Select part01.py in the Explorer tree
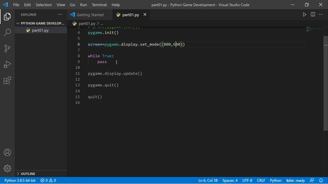The height and width of the screenshot is (184, 328). (x=40, y=31)
